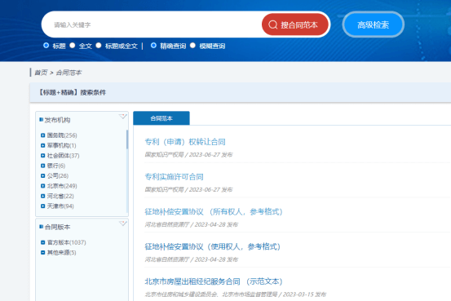451x301 pixels.
Task: Click the 发布机构 list scrollbar
Action: coord(127,139)
